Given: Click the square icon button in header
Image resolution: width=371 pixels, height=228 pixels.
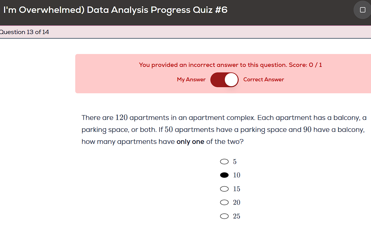Looking at the screenshot, I should [x=362, y=10].
